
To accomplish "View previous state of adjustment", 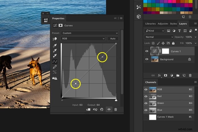I will [95, 110].
